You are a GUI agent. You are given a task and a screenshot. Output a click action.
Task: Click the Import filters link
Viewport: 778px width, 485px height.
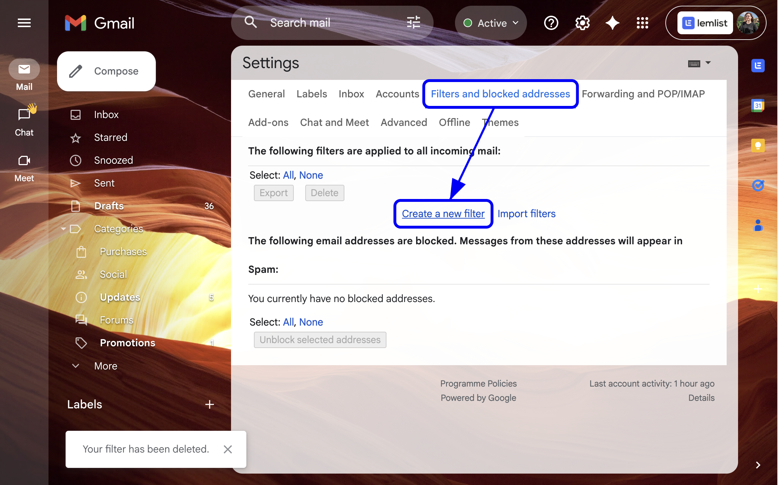(x=527, y=214)
